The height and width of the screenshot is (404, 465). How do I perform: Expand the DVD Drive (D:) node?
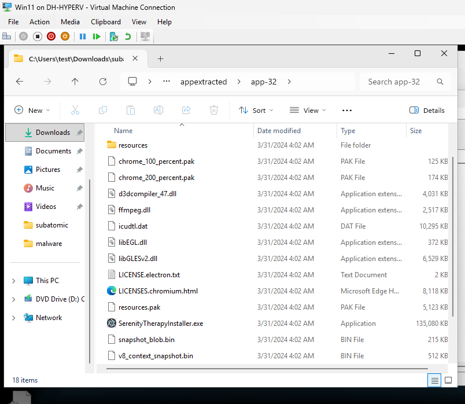(13, 299)
